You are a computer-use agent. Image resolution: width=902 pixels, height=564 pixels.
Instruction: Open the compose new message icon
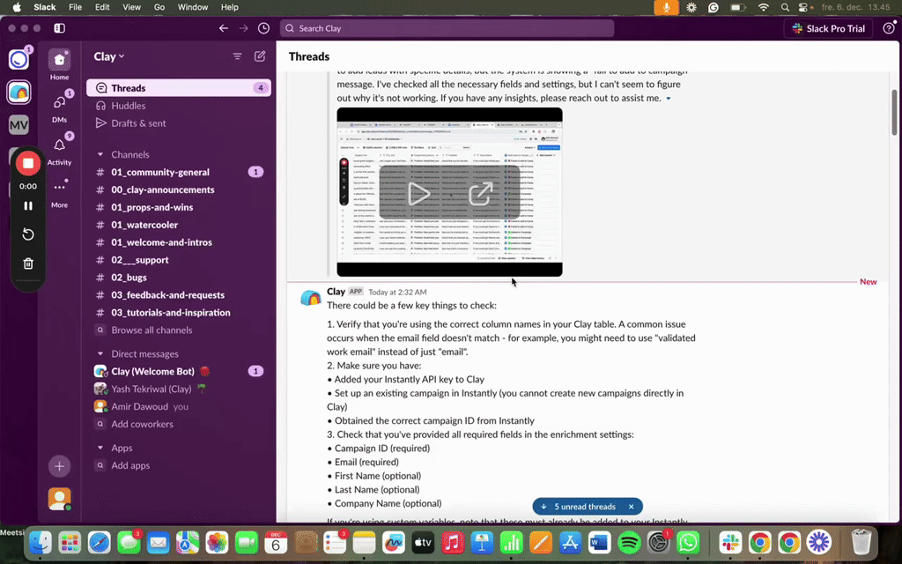[260, 56]
